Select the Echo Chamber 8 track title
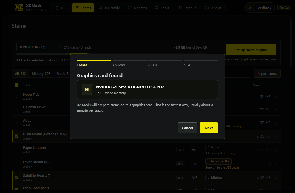 coord(36,188)
